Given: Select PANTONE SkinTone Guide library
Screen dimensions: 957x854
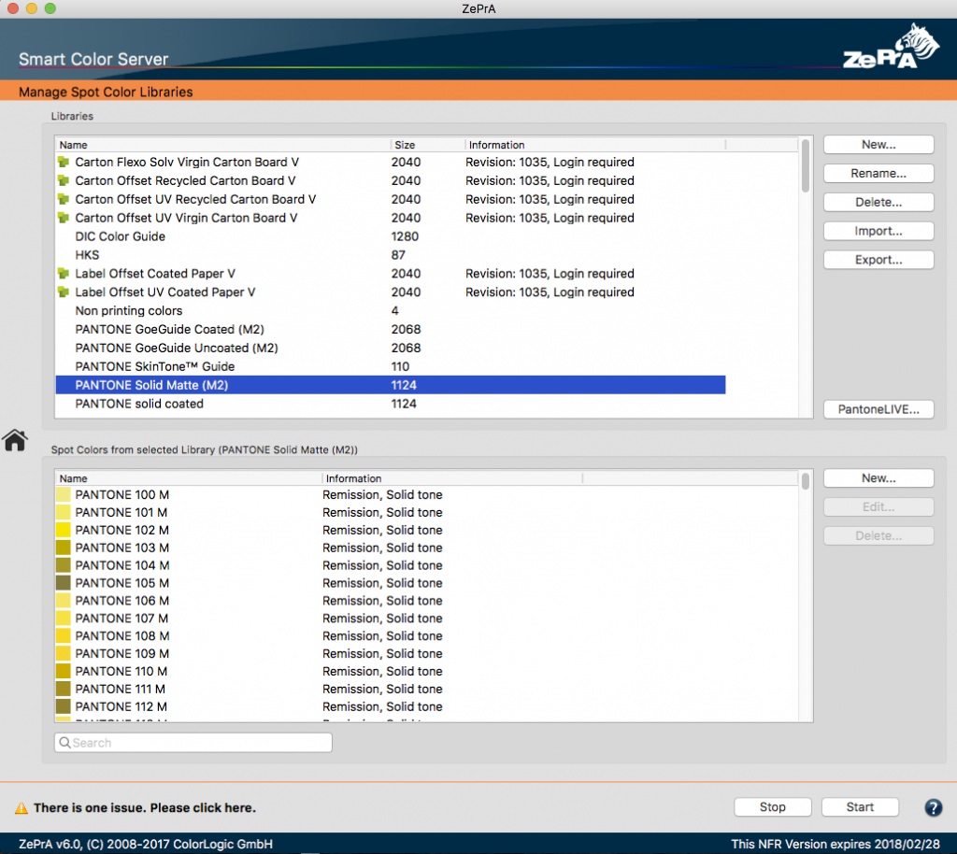Looking at the screenshot, I should pyautogui.click(x=391, y=366).
